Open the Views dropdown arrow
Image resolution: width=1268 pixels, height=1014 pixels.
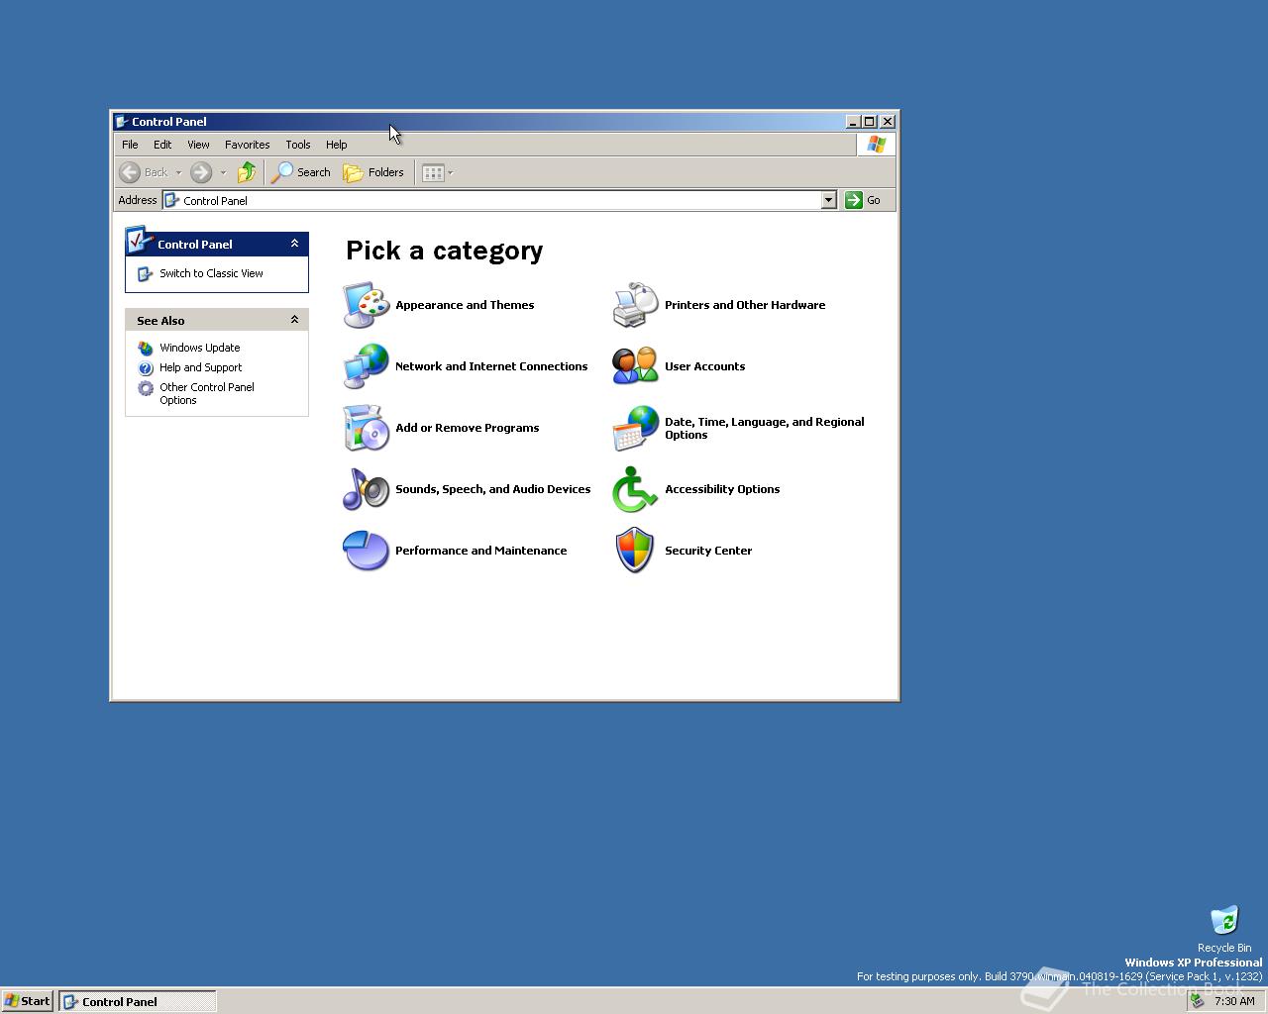coord(451,172)
